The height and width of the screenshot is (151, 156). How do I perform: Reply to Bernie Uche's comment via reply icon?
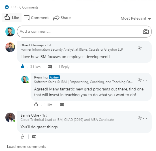[x=34, y=137]
